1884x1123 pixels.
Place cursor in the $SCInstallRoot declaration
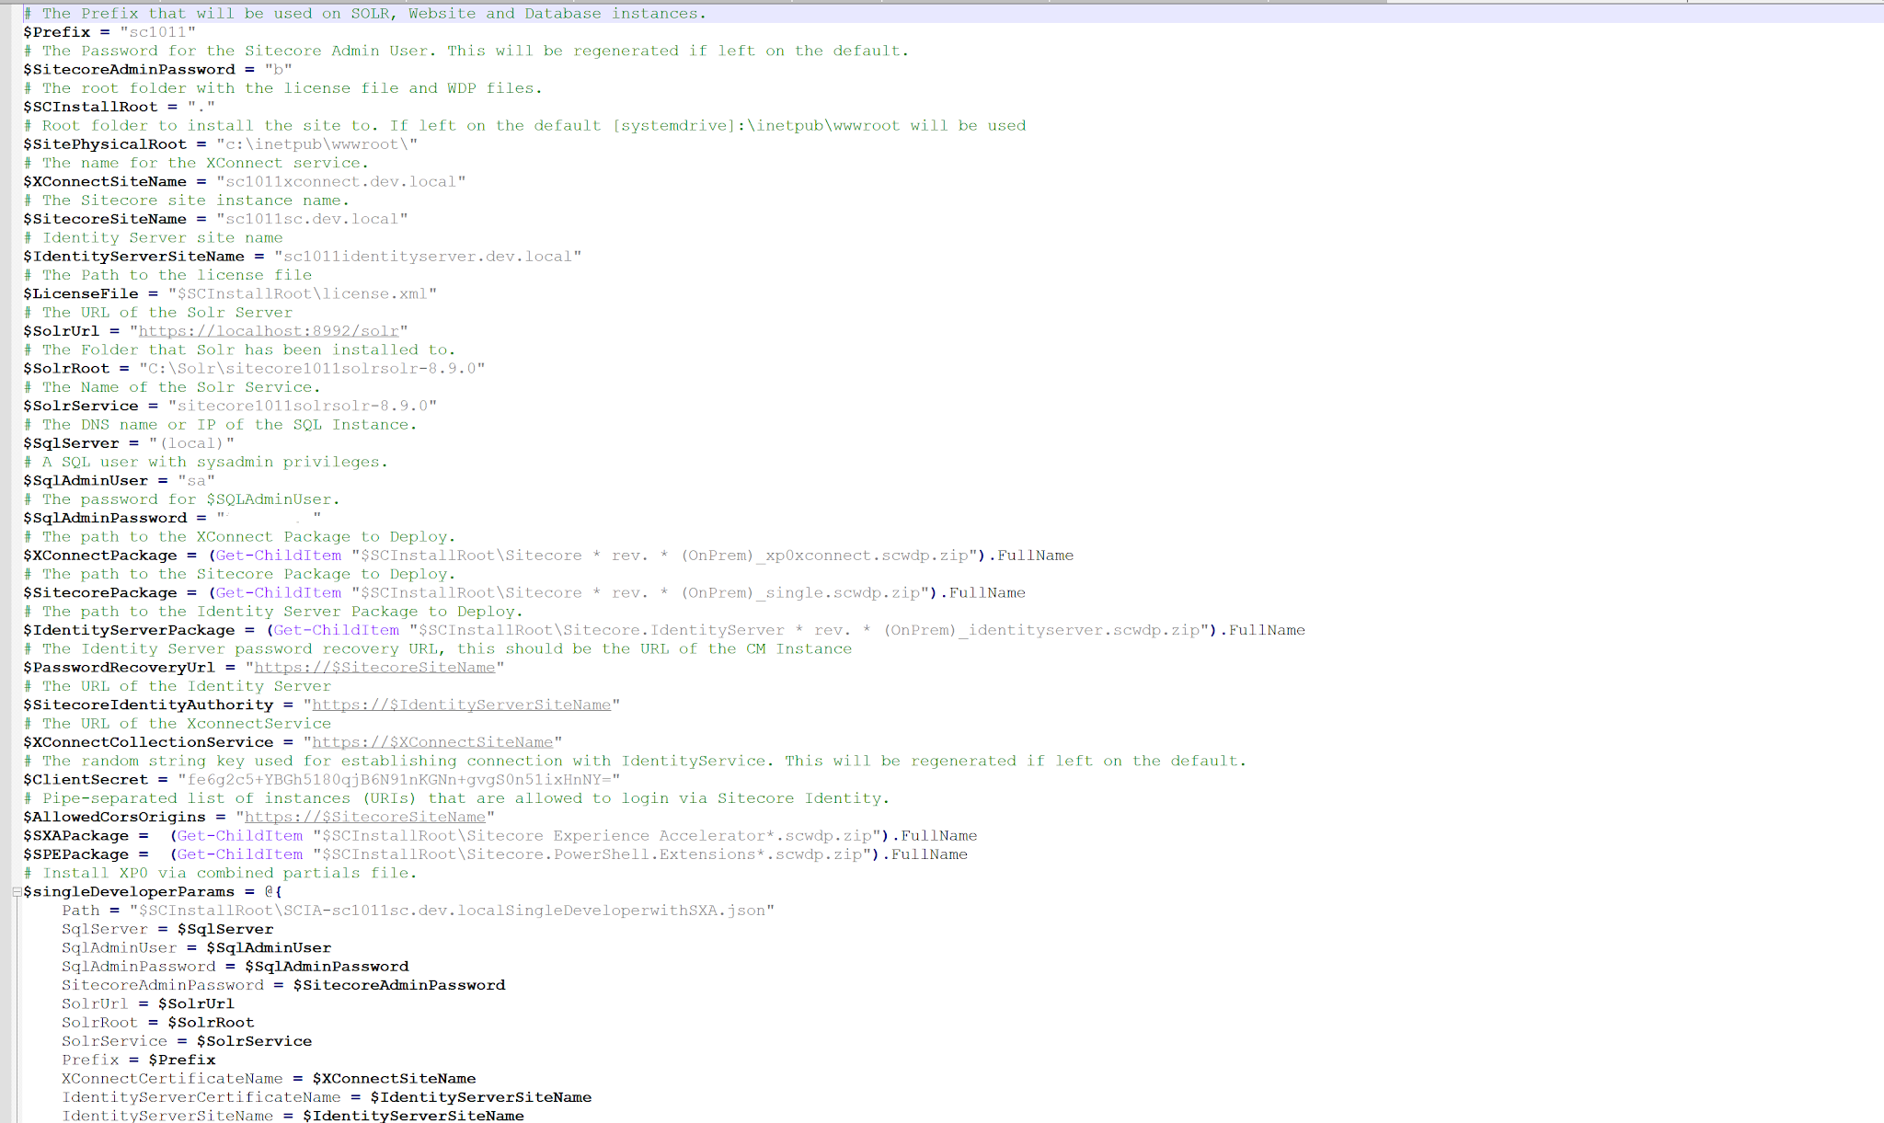click(90, 107)
